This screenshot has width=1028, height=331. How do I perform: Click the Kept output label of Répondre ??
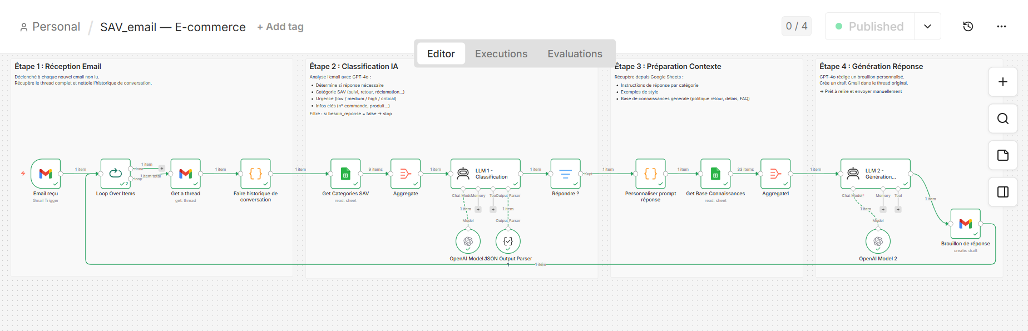click(x=588, y=174)
